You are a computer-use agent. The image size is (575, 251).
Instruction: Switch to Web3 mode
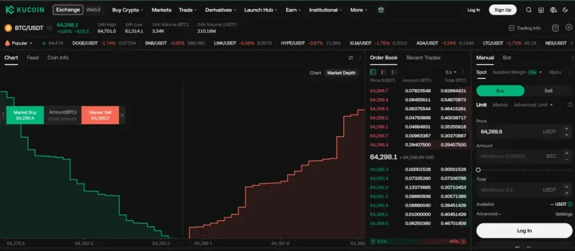click(x=93, y=10)
